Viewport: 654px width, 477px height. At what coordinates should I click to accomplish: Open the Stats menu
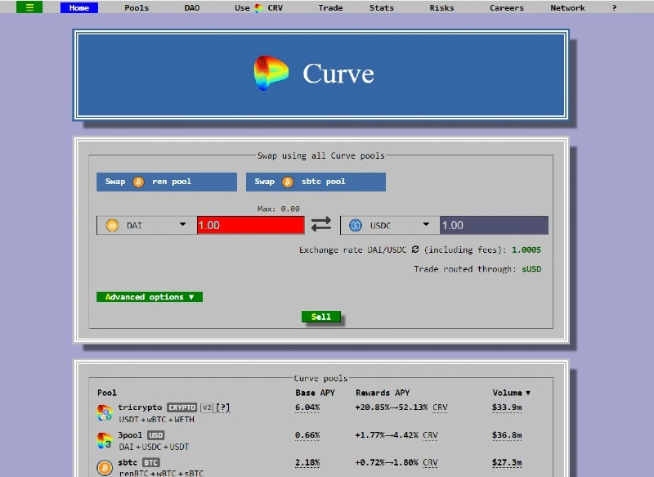click(x=381, y=7)
